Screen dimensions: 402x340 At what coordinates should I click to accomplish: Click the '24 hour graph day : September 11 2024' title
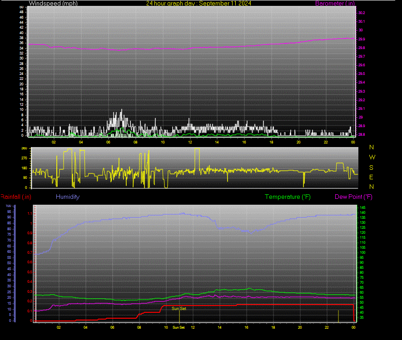[199, 3]
